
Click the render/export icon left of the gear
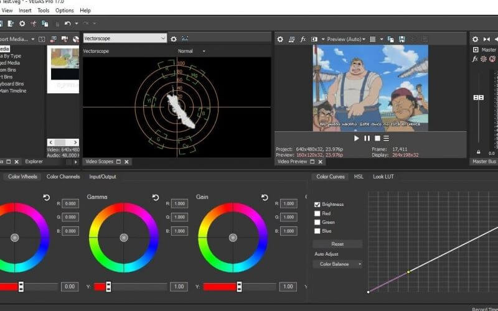(x=11, y=24)
